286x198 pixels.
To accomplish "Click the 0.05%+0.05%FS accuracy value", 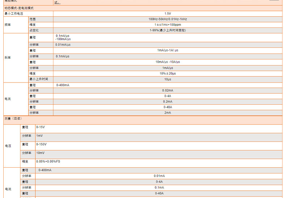I will pos(48,161).
